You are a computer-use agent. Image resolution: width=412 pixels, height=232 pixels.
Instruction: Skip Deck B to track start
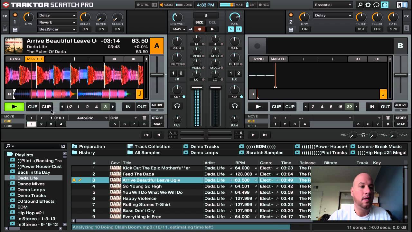tap(253, 94)
